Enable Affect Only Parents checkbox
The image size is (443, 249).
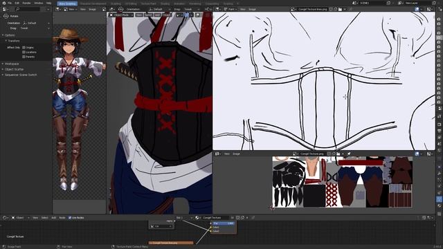point(24,57)
